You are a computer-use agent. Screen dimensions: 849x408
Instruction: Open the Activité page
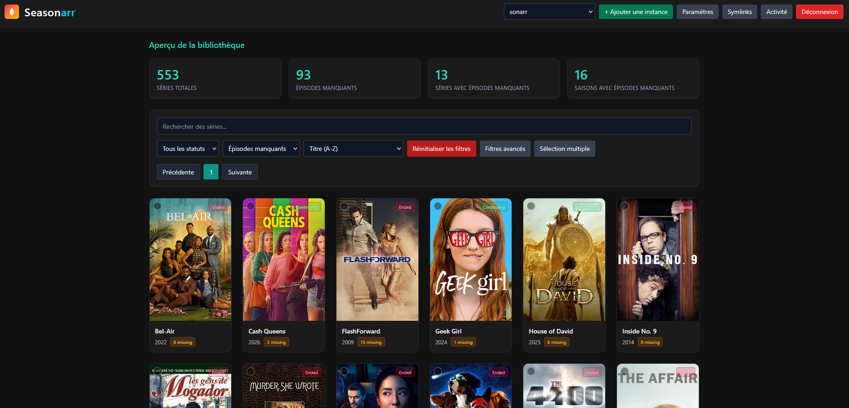[x=776, y=12]
